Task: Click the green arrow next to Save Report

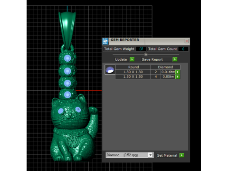Action: point(175,59)
